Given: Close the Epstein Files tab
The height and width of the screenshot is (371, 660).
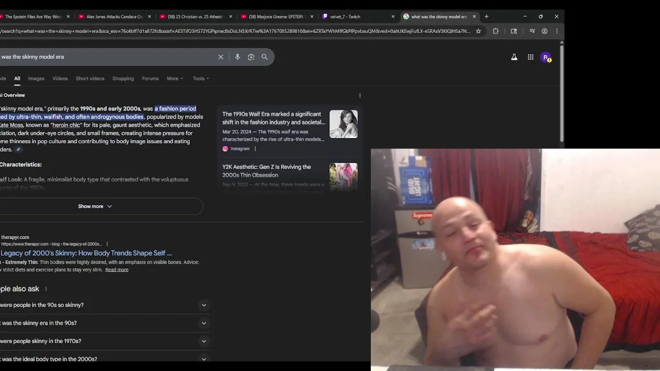Looking at the screenshot, I should (x=68, y=16).
